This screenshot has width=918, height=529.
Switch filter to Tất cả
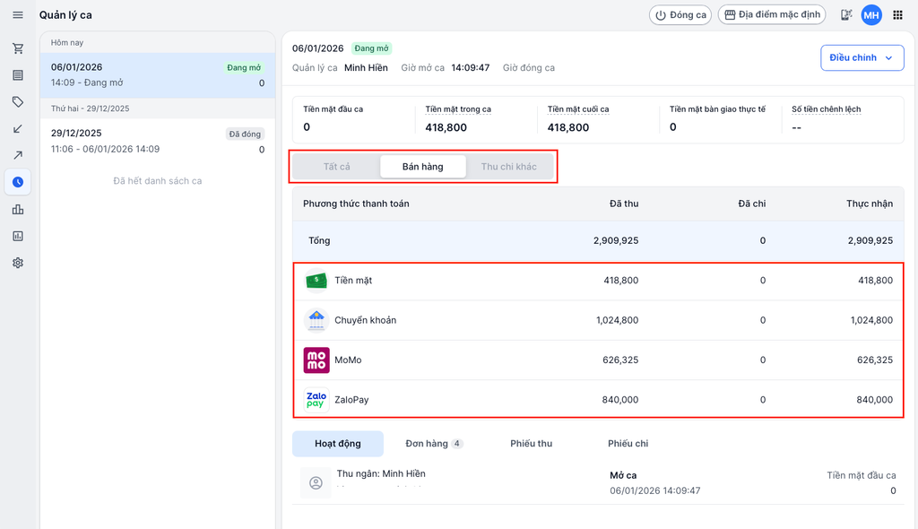[x=337, y=167]
